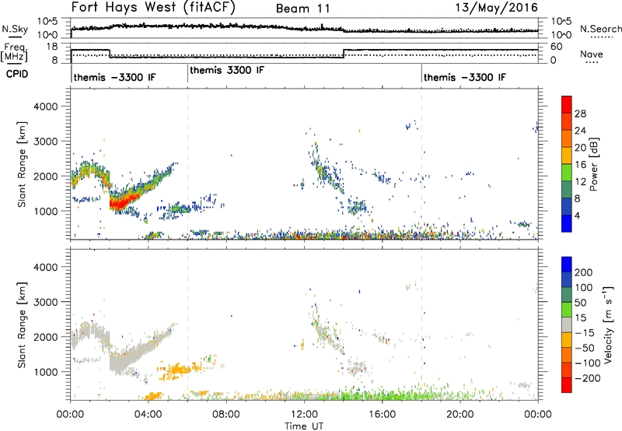The width and height of the screenshot is (622, 431).
Task: Click the 'themis 3300 IF' CPID label
Action: [x=227, y=71]
